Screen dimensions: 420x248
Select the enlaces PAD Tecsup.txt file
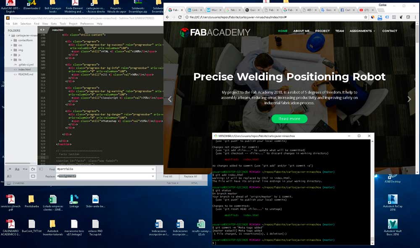(x=95, y=227)
